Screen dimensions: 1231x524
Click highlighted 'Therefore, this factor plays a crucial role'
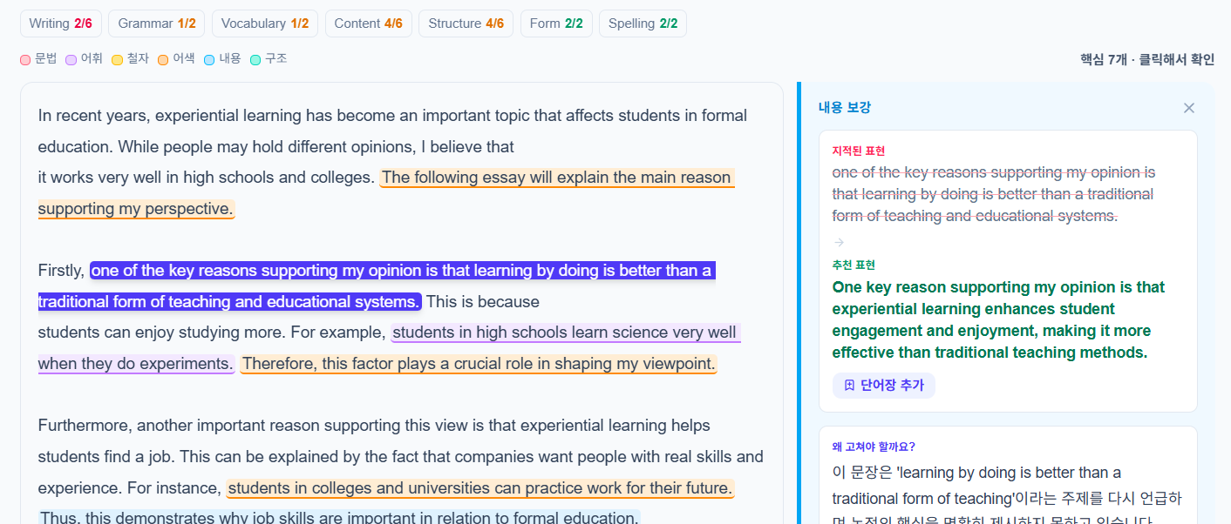click(x=478, y=364)
